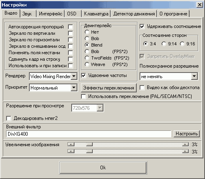Enable Видео как обои десктопа
The height and width of the screenshot is (179, 205).
tap(142, 87)
